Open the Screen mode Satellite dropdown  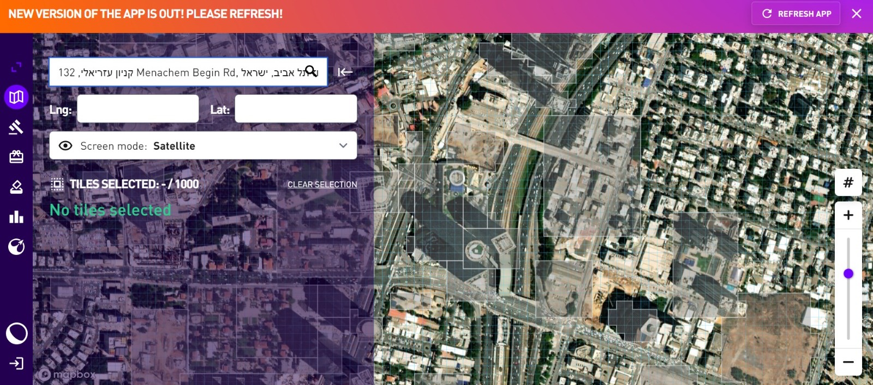point(203,145)
